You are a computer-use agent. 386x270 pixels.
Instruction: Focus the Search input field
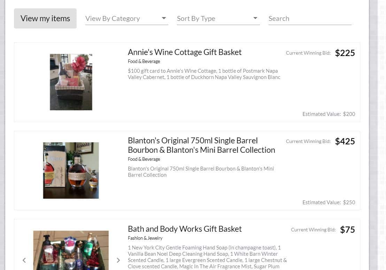point(310,18)
